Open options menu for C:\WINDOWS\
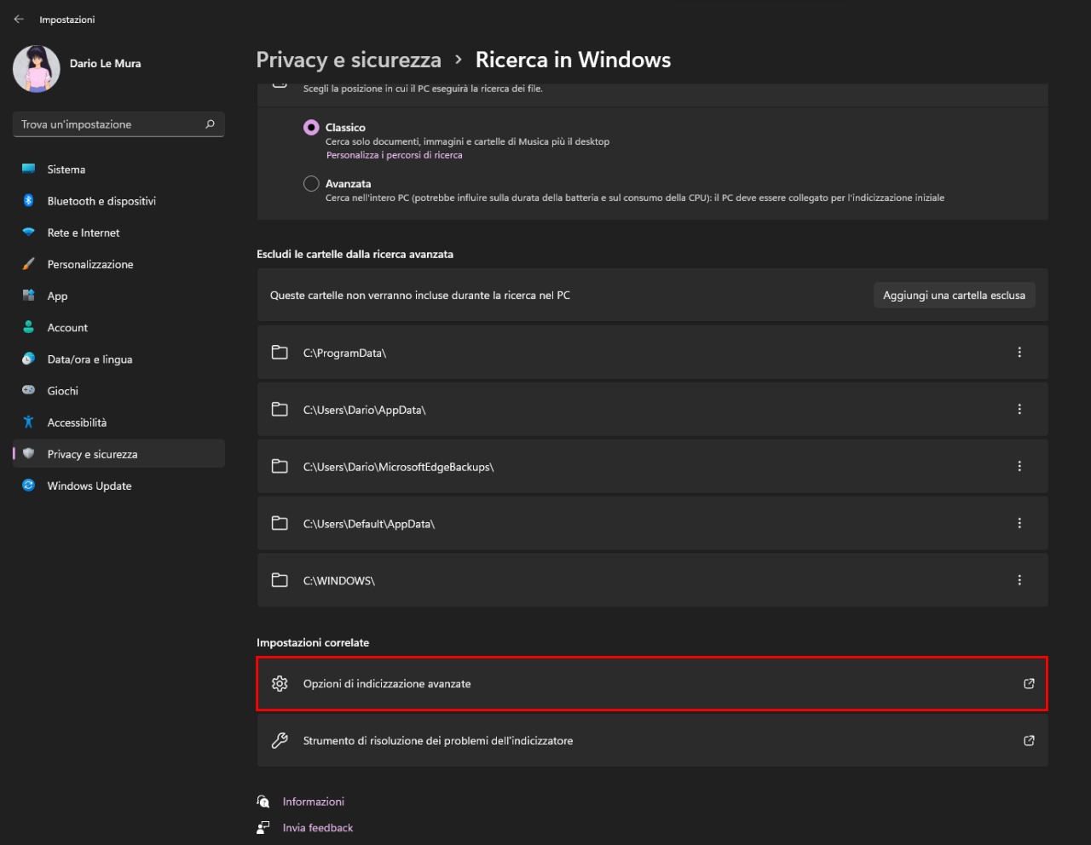The width and height of the screenshot is (1091, 845). [x=1019, y=580]
